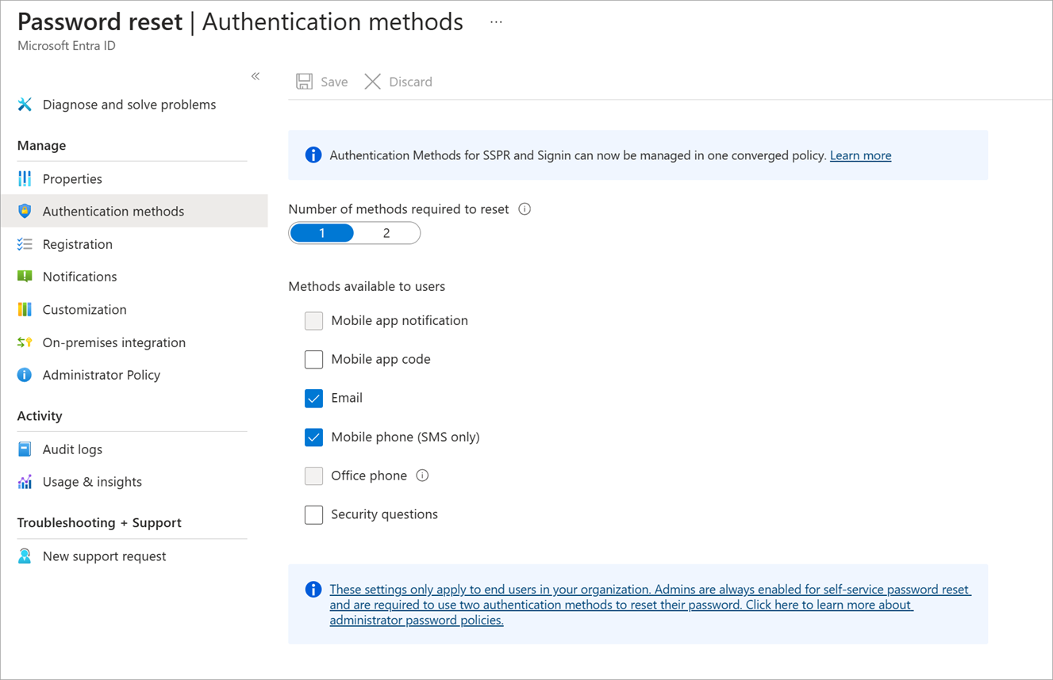Viewport: 1053px width, 680px height.
Task: Click the On-premises integration sync icon
Action: pyautogui.click(x=25, y=342)
